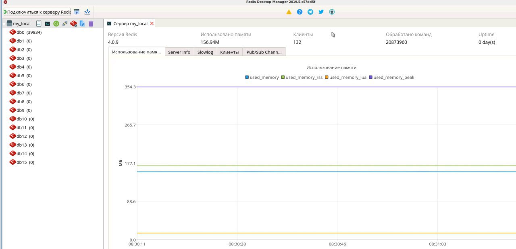Click Connect to Redis server button
This screenshot has width=516, height=249.
click(x=37, y=12)
